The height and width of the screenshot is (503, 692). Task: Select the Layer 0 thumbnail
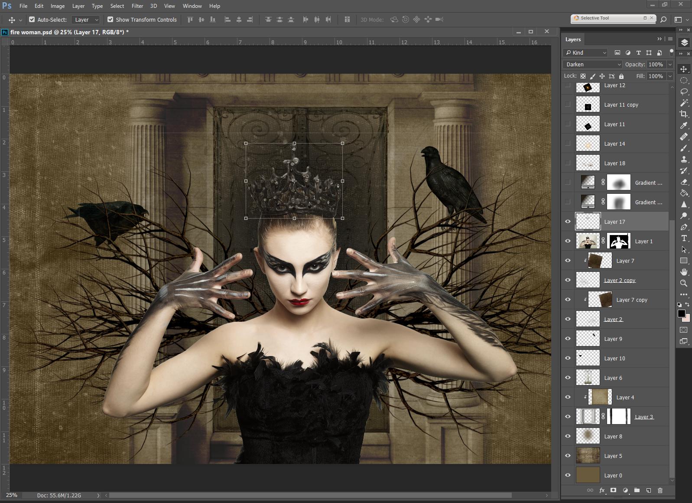(588, 475)
